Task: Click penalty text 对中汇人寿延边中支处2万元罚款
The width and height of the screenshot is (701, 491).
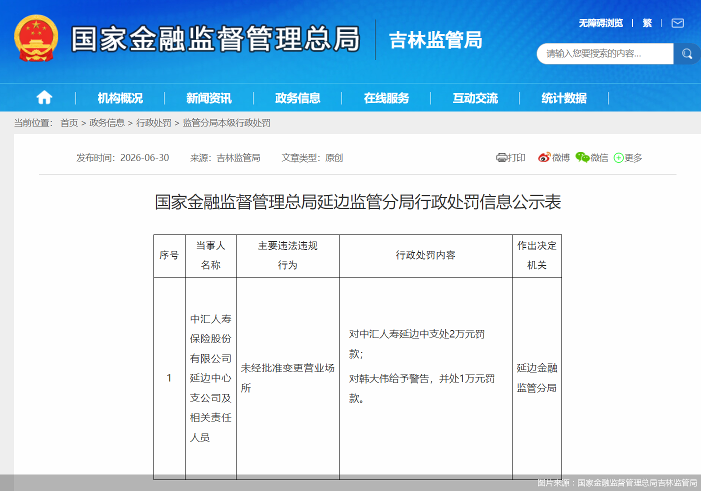Action: point(417,344)
